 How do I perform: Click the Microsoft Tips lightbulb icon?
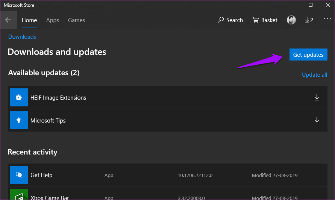coord(19,120)
